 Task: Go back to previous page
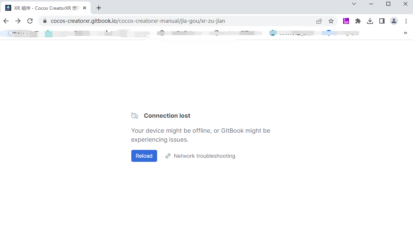point(6,21)
